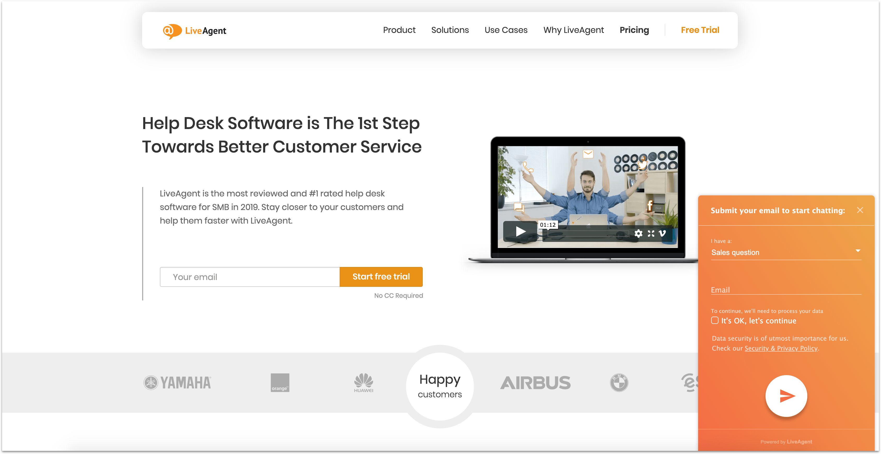Go to the Pricing page

pos(634,30)
